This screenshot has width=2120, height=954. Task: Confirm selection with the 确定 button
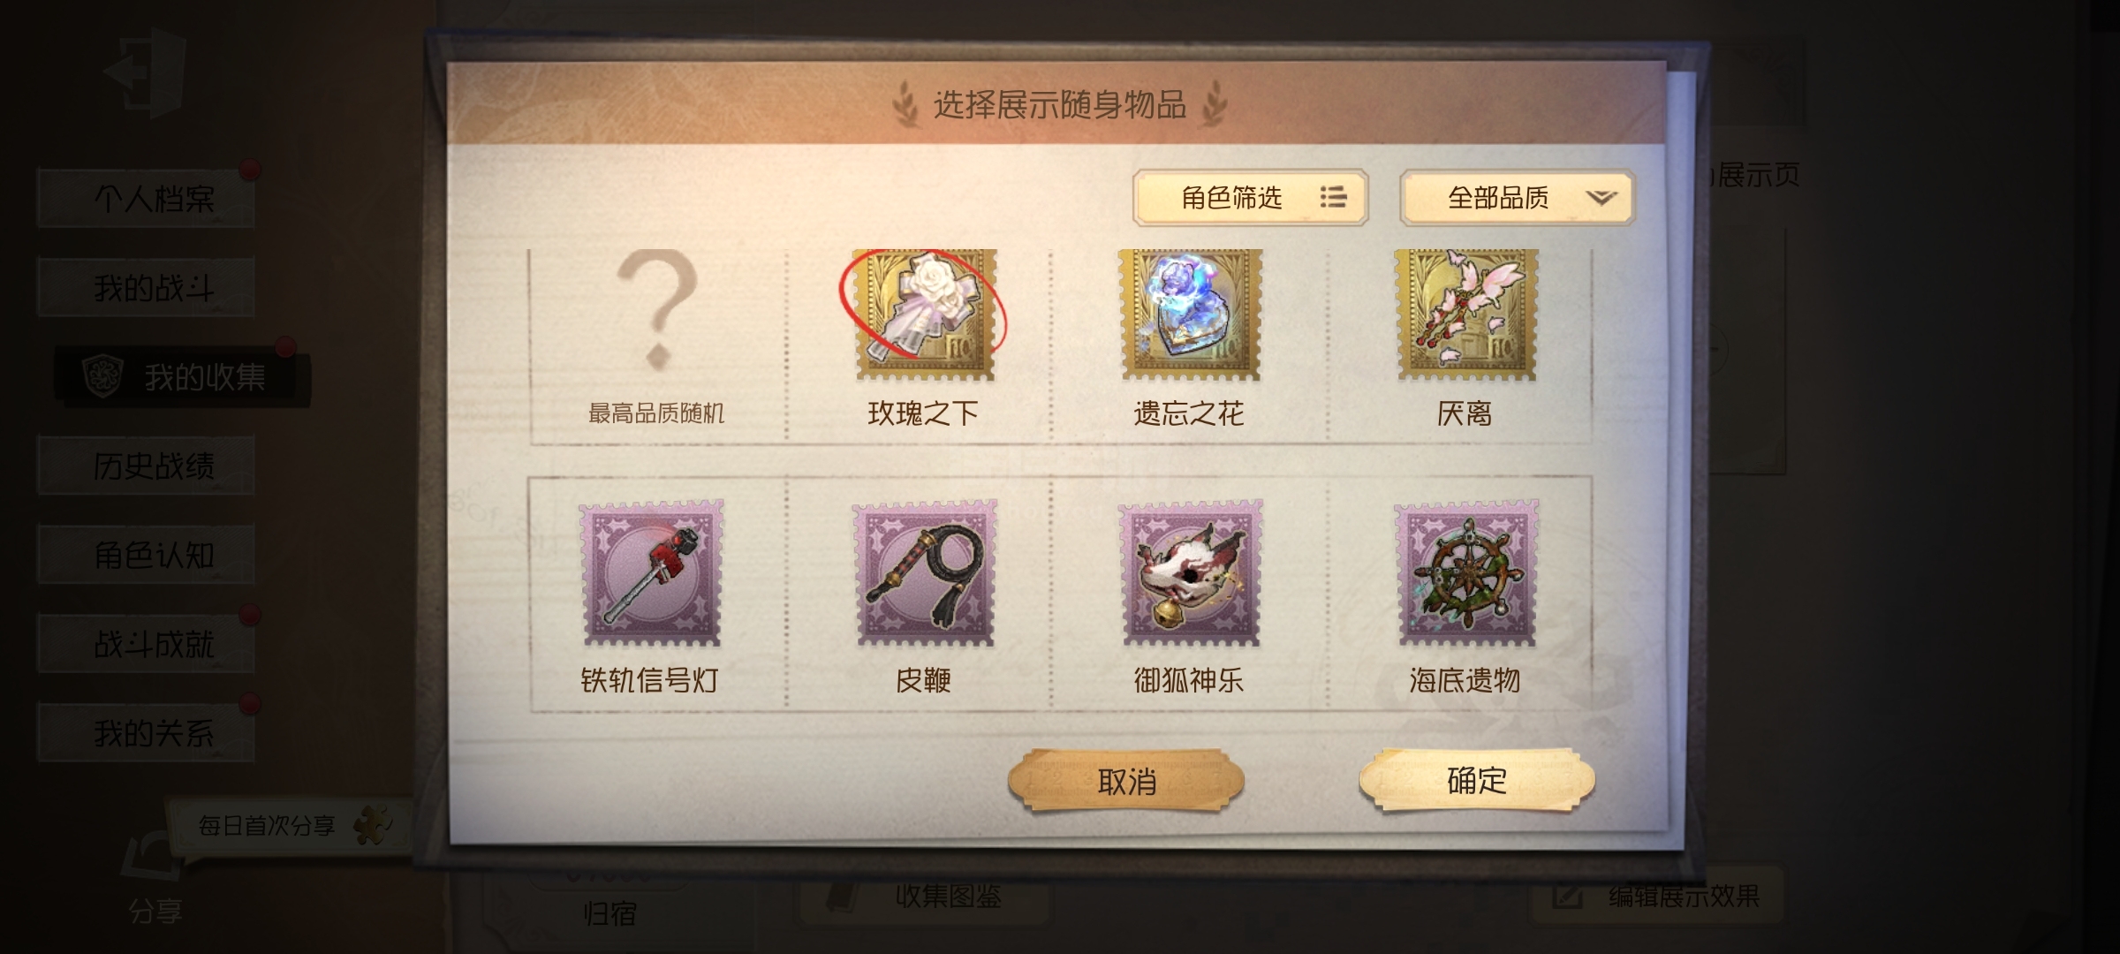coord(1477,780)
